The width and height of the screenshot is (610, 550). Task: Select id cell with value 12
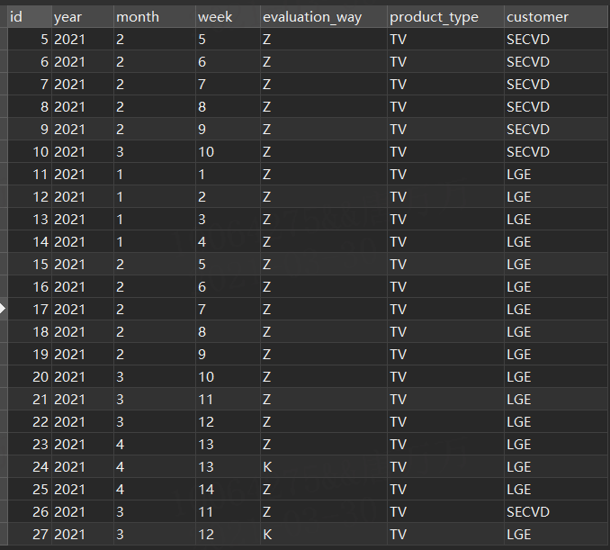tap(30, 196)
